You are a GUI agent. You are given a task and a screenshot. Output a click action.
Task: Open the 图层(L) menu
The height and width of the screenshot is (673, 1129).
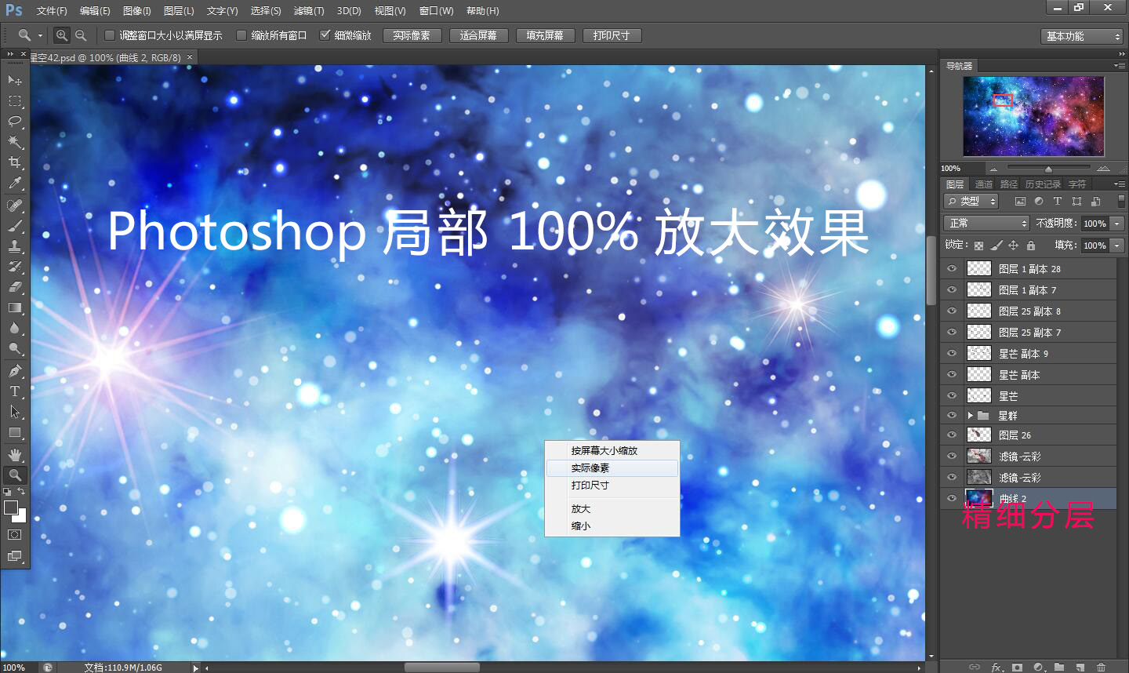pyautogui.click(x=179, y=11)
